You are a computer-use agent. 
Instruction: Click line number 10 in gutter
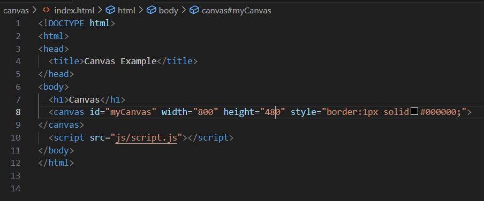tap(16, 137)
